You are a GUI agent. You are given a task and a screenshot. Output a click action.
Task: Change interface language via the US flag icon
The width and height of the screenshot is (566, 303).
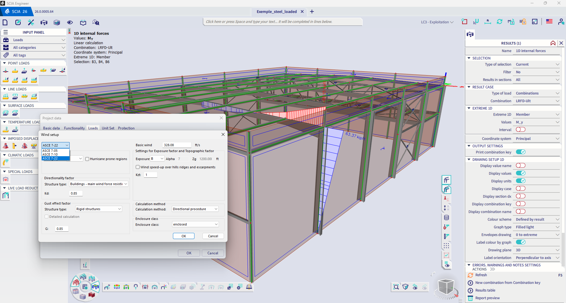click(x=549, y=21)
